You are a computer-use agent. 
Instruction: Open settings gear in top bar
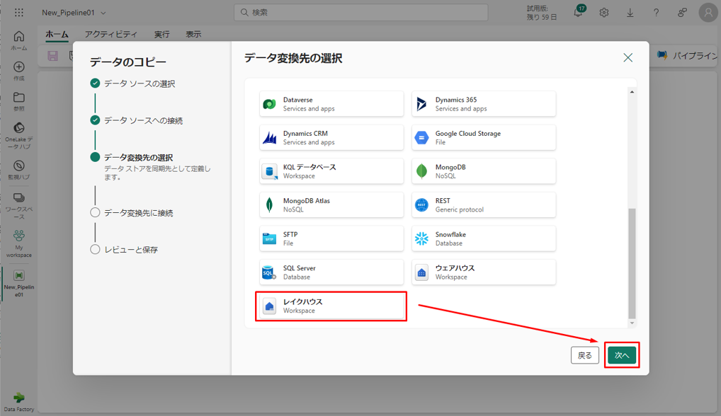pyautogui.click(x=604, y=13)
